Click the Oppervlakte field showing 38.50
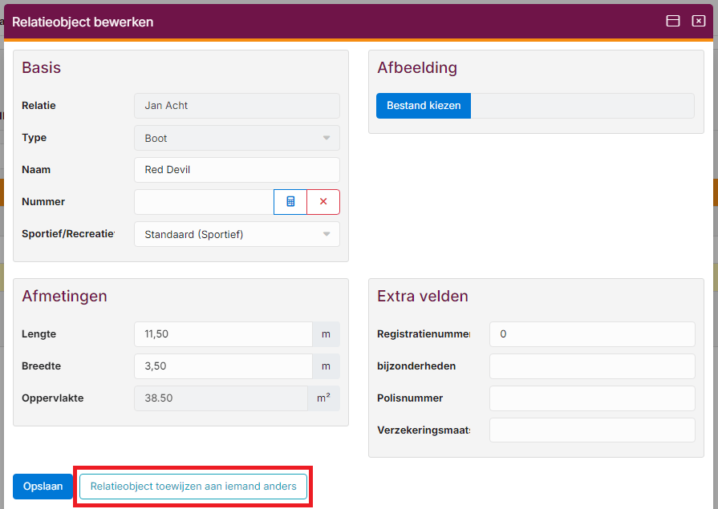The image size is (718, 509). pos(221,398)
